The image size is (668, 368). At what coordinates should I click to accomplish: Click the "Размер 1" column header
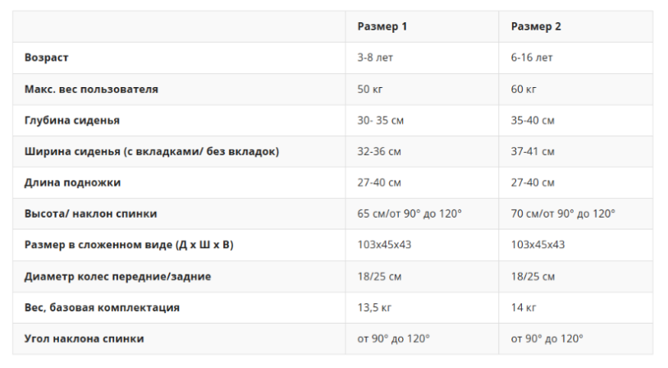382,26
